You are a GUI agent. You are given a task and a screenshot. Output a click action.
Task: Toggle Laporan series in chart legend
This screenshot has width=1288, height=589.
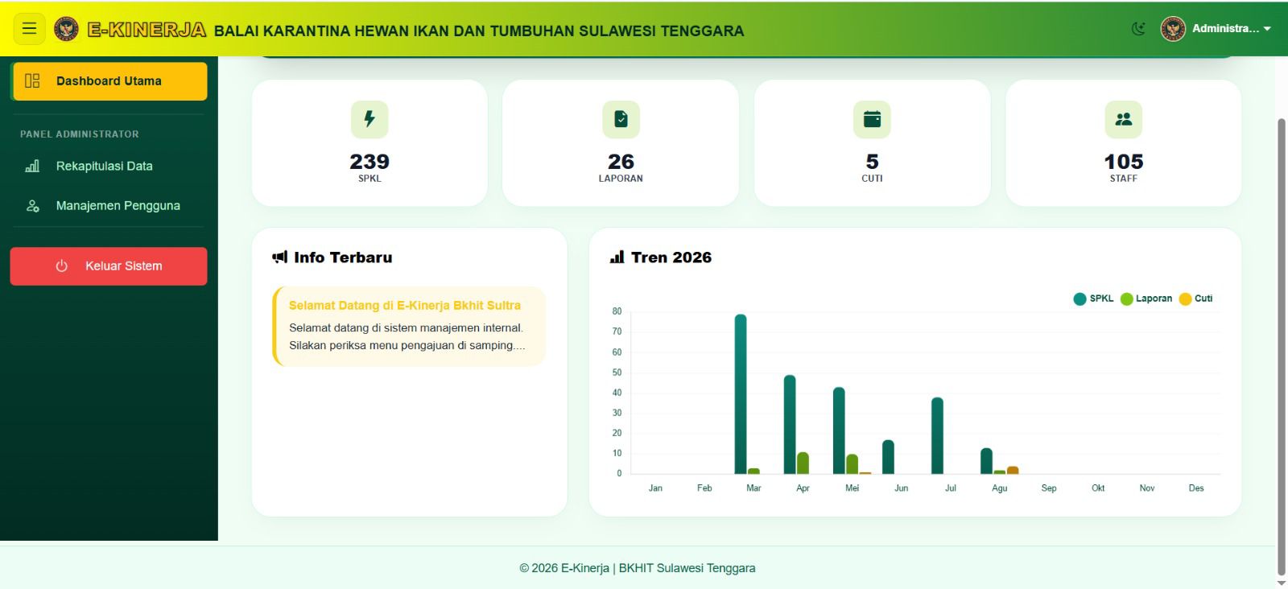pyautogui.click(x=1146, y=299)
